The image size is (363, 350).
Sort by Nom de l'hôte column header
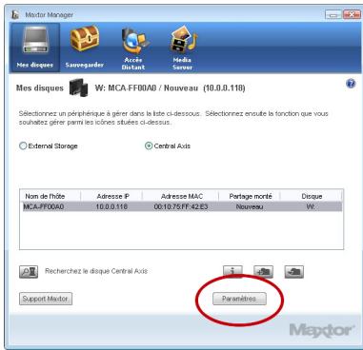[50, 196]
